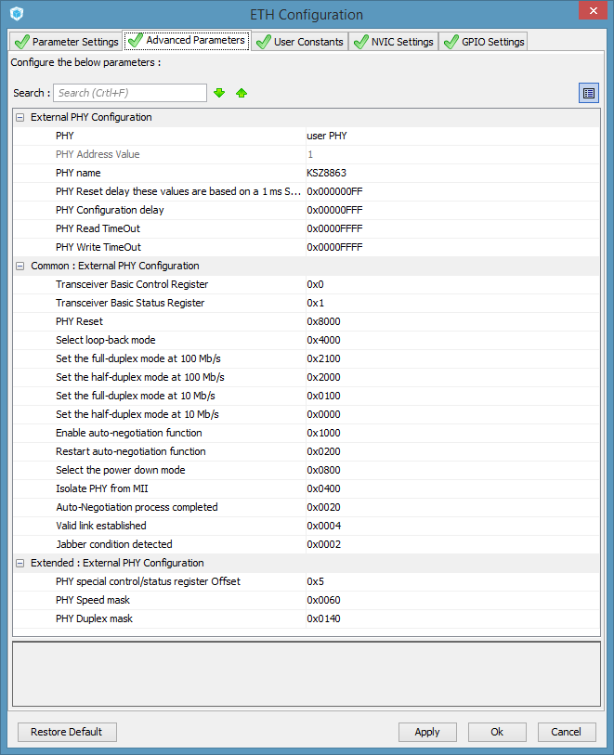
Task: Select the PHY Write TimeOut row
Action: tap(307, 248)
